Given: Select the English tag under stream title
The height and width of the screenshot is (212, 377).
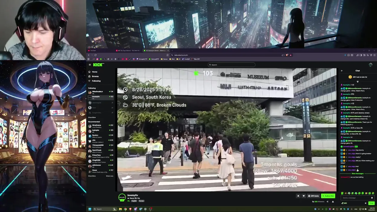Looking at the screenshot, I should pos(134,201).
